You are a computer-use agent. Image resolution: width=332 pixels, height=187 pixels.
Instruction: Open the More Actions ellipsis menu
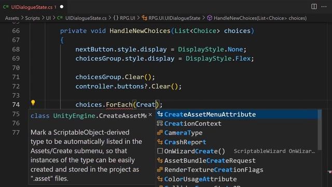(x=324, y=7)
